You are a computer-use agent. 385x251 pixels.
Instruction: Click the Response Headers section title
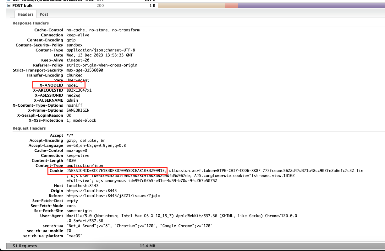click(30, 23)
